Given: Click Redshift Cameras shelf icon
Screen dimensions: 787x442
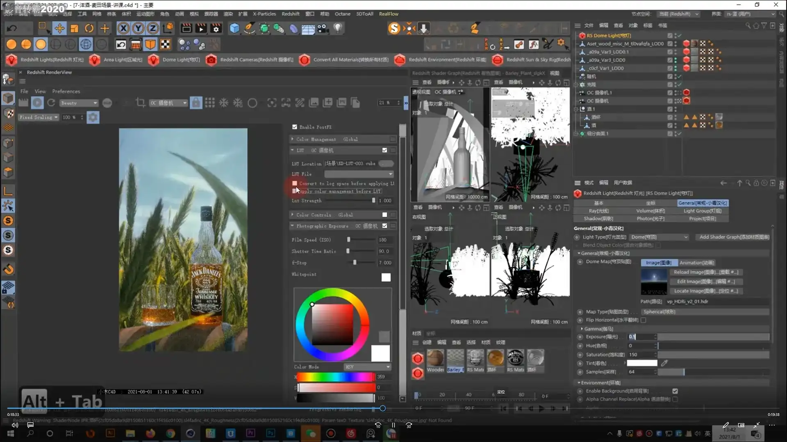Looking at the screenshot, I should [x=211, y=60].
